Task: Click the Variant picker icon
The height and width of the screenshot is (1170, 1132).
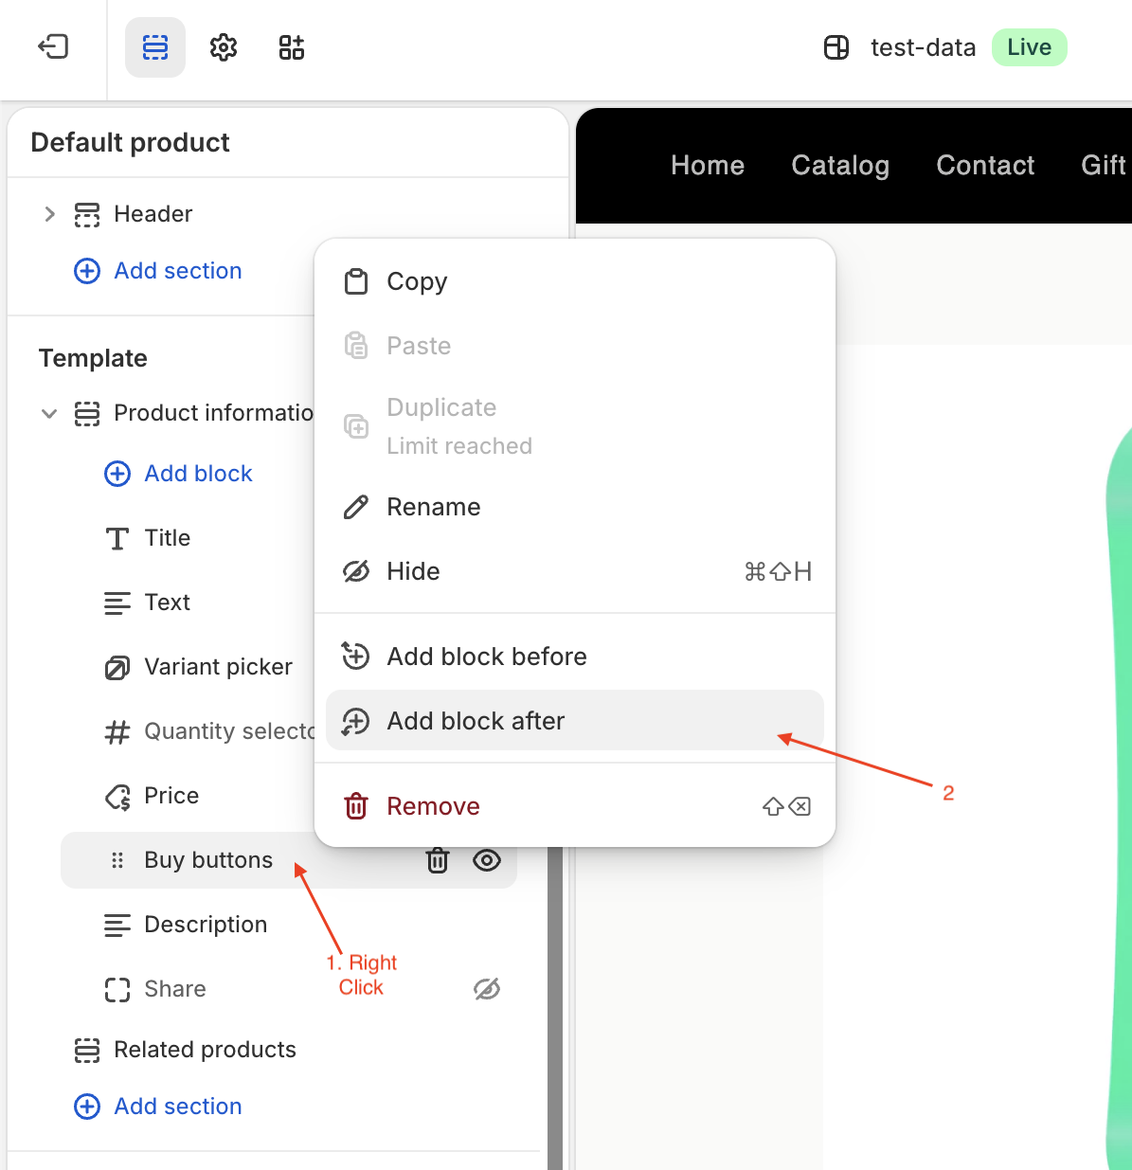Action: [x=117, y=667]
